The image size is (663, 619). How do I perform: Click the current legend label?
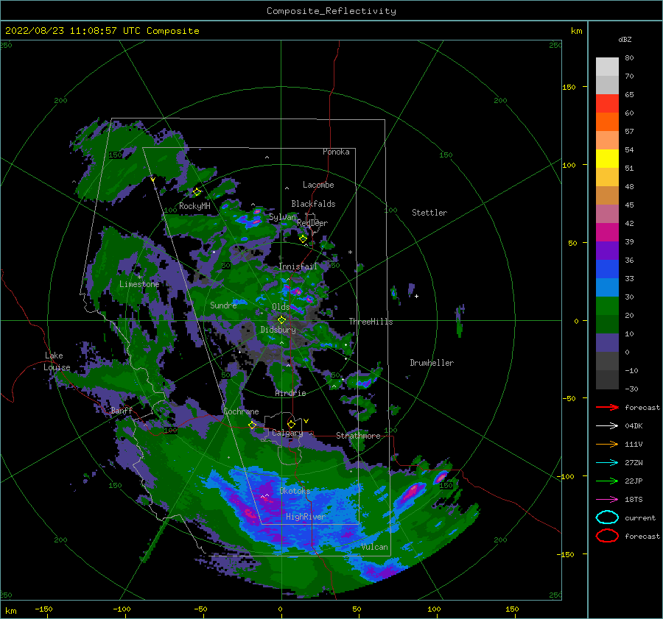click(639, 517)
